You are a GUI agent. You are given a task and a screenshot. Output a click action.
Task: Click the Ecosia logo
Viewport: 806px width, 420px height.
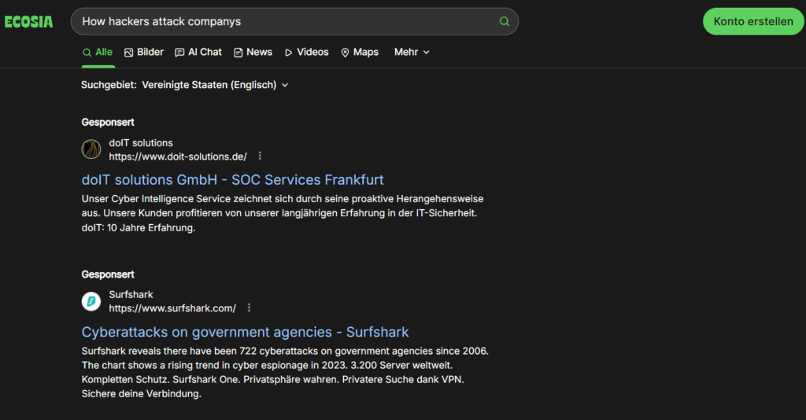28,22
